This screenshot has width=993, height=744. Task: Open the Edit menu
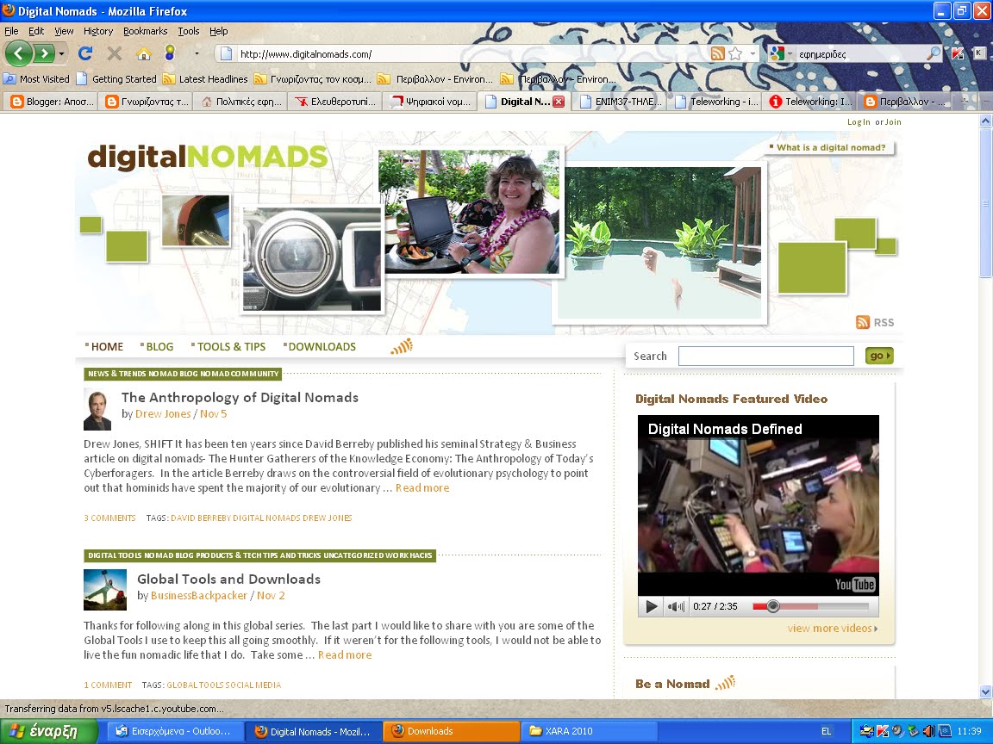point(36,31)
